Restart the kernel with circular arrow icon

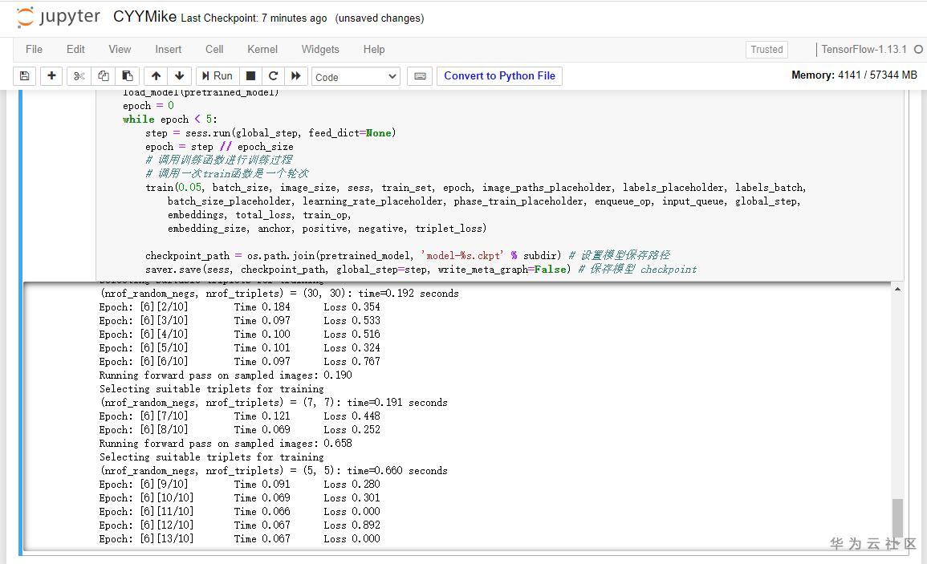click(273, 76)
